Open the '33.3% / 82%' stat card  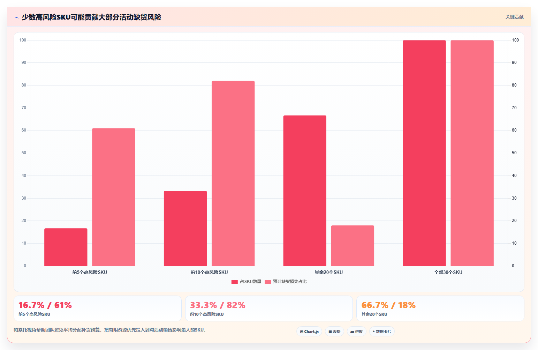coord(269,308)
